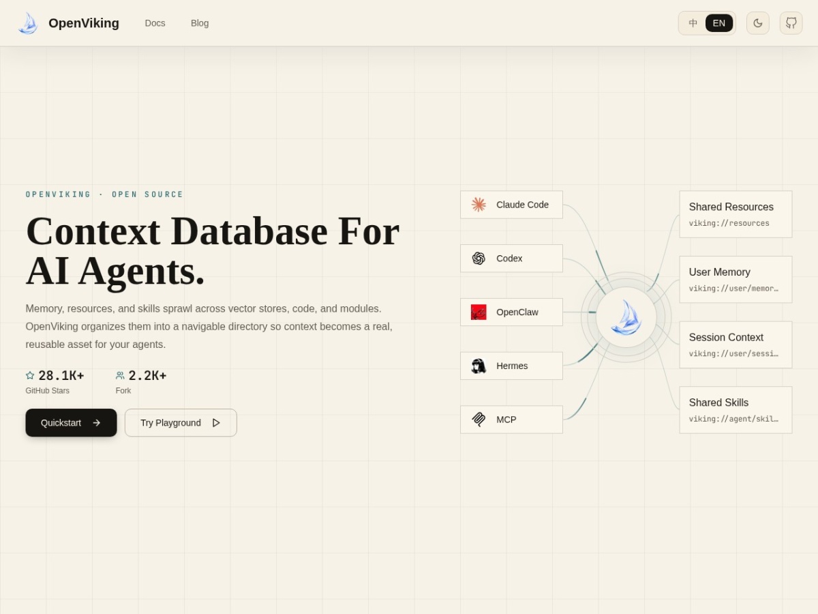Click the viking://agent/skil… path

pyautogui.click(x=733, y=419)
